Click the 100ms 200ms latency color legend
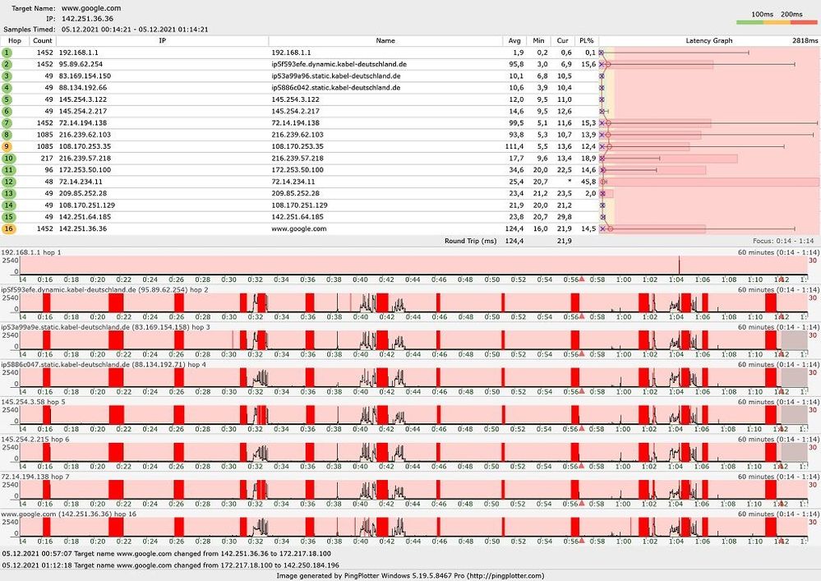Image resolution: width=821 pixels, height=581 pixels. pos(777,18)
